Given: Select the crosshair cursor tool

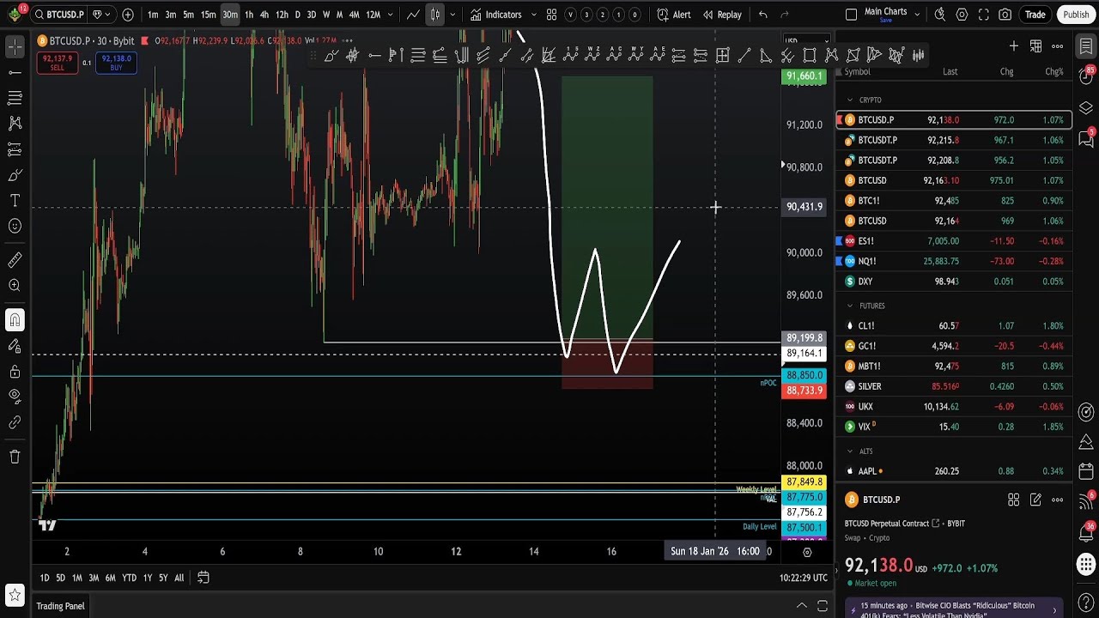Looking at the screenshot, I should click(15, 48).
